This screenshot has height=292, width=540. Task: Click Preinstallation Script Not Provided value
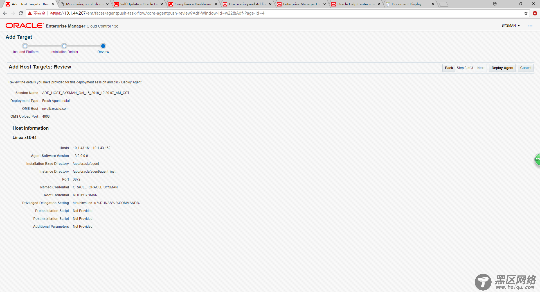click(x=83, y=211)
